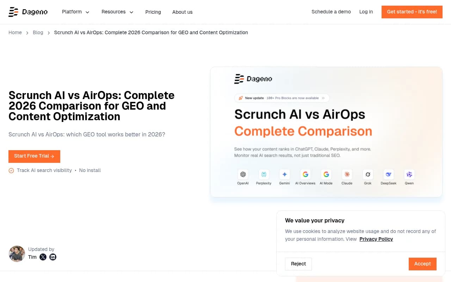This screenshot has width=451, height=282.
Task: Click the Perplexity icon in hero image
Action: (264, 174)
